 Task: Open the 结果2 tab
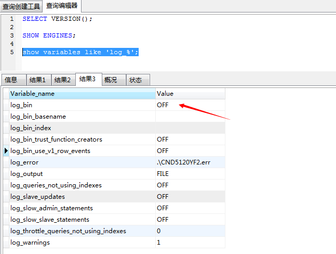click(x=63, y=80)
